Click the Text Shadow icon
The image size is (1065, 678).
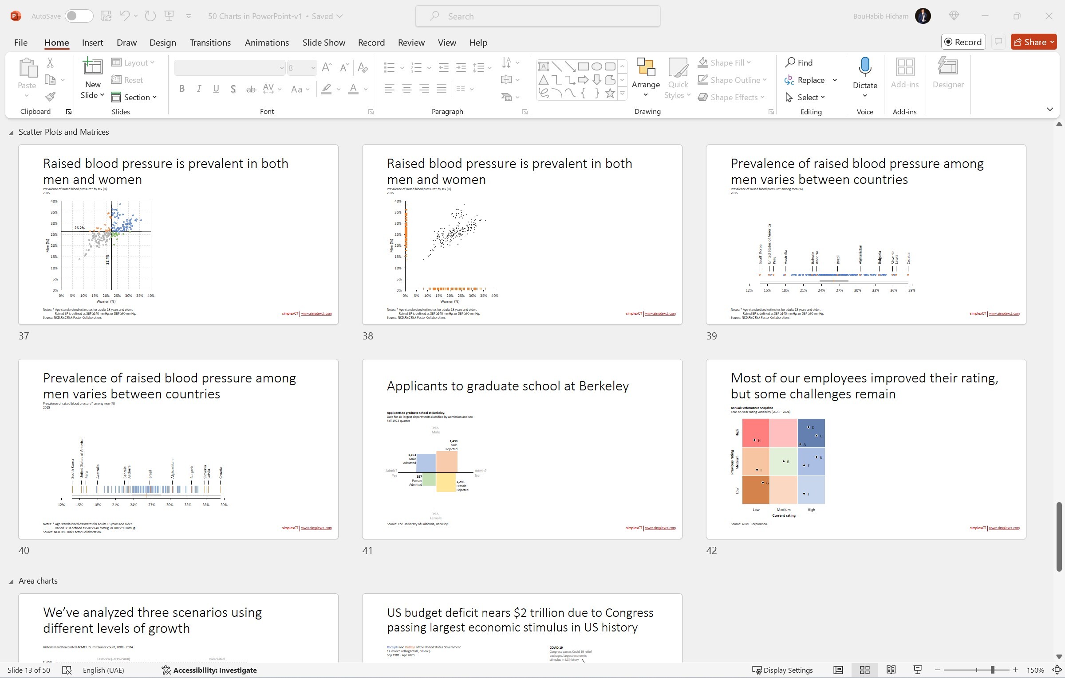tap(233, 89)
